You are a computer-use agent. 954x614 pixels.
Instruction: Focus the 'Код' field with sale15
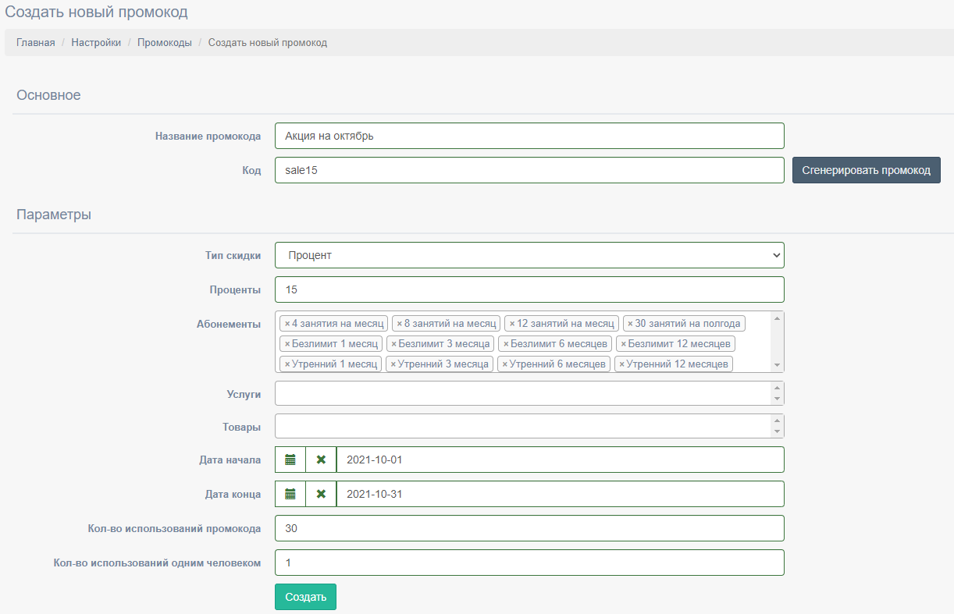point(529,170)
